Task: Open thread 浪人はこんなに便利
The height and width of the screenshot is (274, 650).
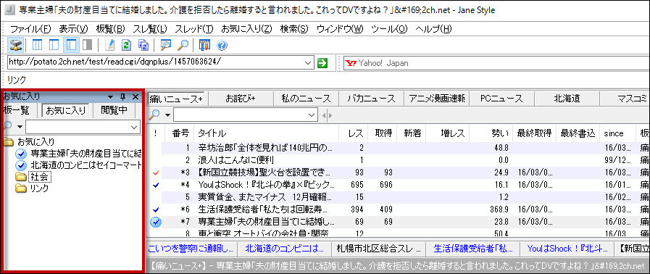Action: coord(236,159)
